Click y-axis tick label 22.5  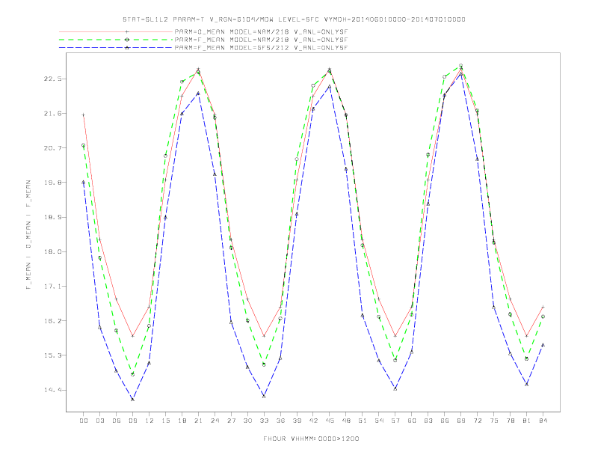52,79
